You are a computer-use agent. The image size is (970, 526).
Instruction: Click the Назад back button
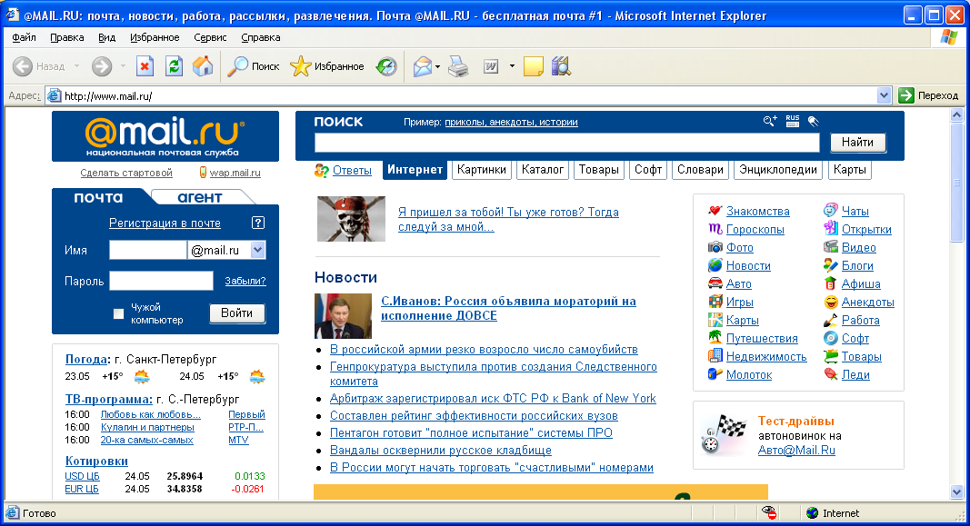[38, 66]
